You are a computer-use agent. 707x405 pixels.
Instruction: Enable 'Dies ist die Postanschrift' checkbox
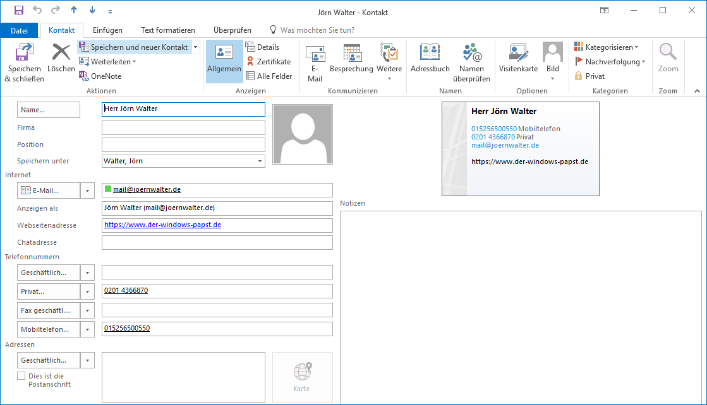click(21, 376)
